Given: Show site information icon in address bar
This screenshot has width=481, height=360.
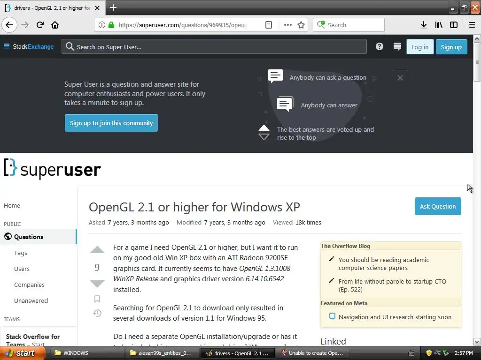Looking at the screenshot, I should tap(102, 25).
